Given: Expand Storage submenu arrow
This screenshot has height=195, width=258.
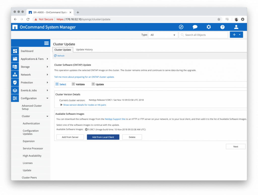Looking at the screenshot, I should pyautogui.click(x=47, y=67).
